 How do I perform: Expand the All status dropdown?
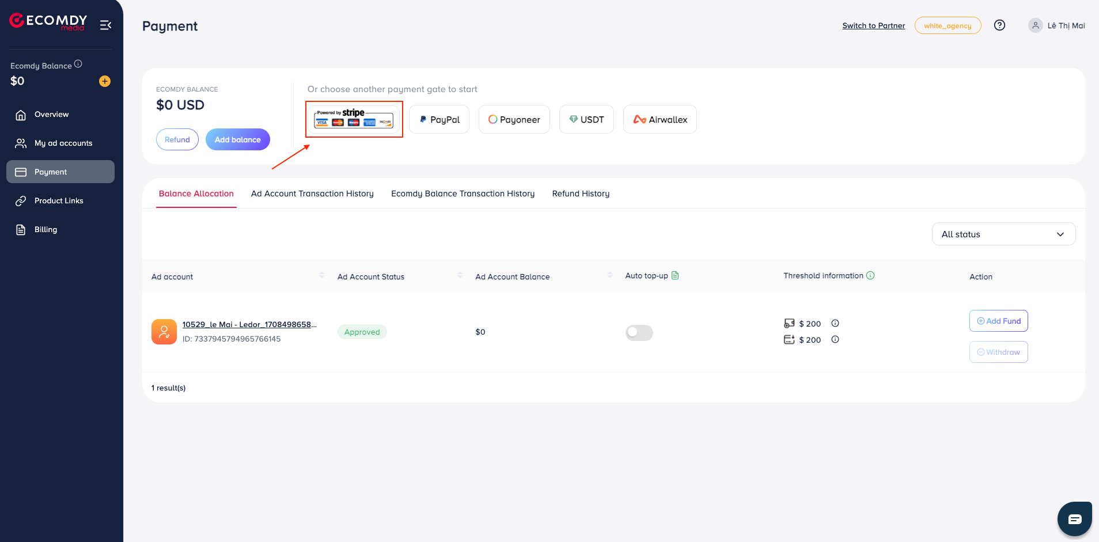pyautogui.click(x=1003, y=234)
